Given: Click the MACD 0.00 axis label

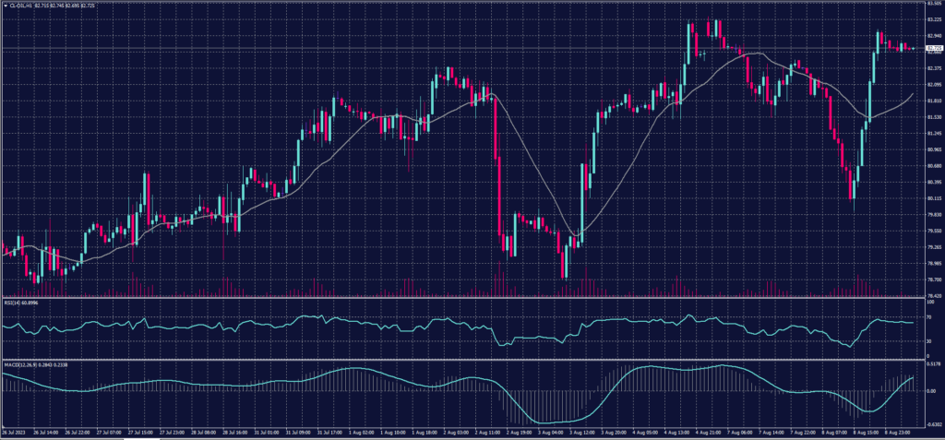Looking at the screenshot, I should [929, 391].
